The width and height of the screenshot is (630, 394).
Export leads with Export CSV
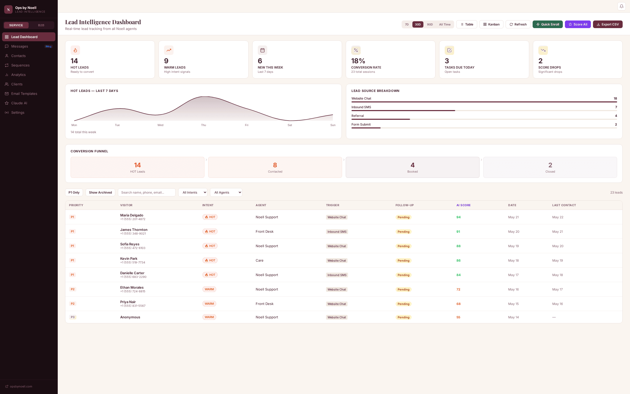(x=608, y=24)
